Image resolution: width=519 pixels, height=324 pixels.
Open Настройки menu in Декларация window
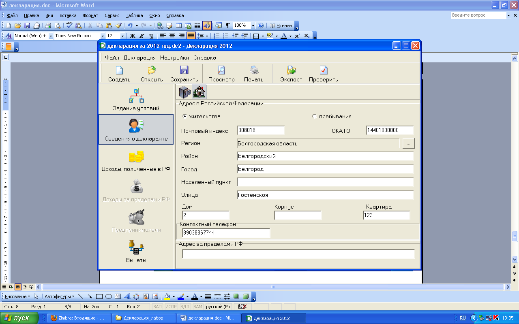pos(174,58)
